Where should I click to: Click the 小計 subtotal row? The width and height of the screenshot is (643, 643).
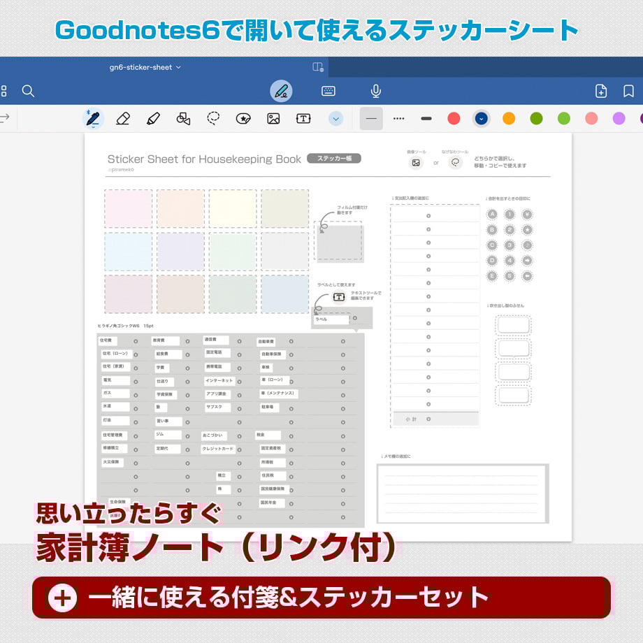(436, 419)
